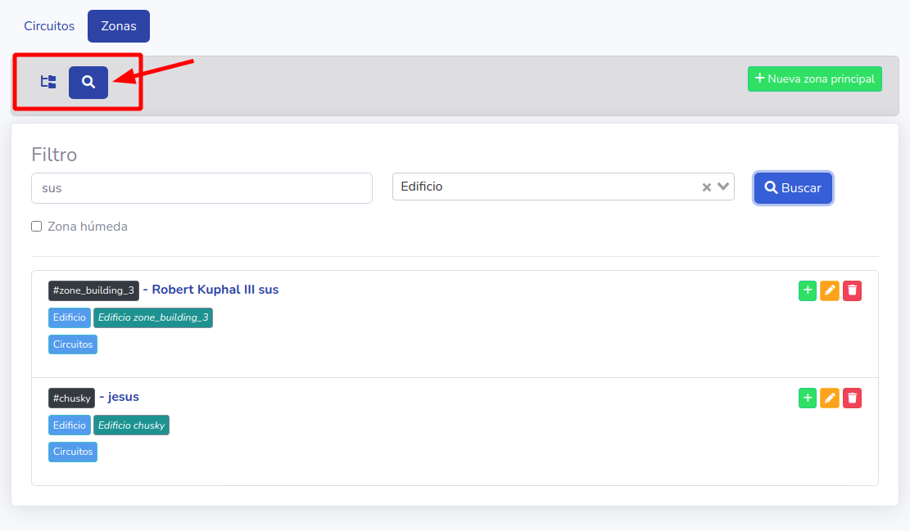This screenshot has width=910, height=531.
Task: Expand the dropdown chevron next to Edificio
Action: [723, 187]
